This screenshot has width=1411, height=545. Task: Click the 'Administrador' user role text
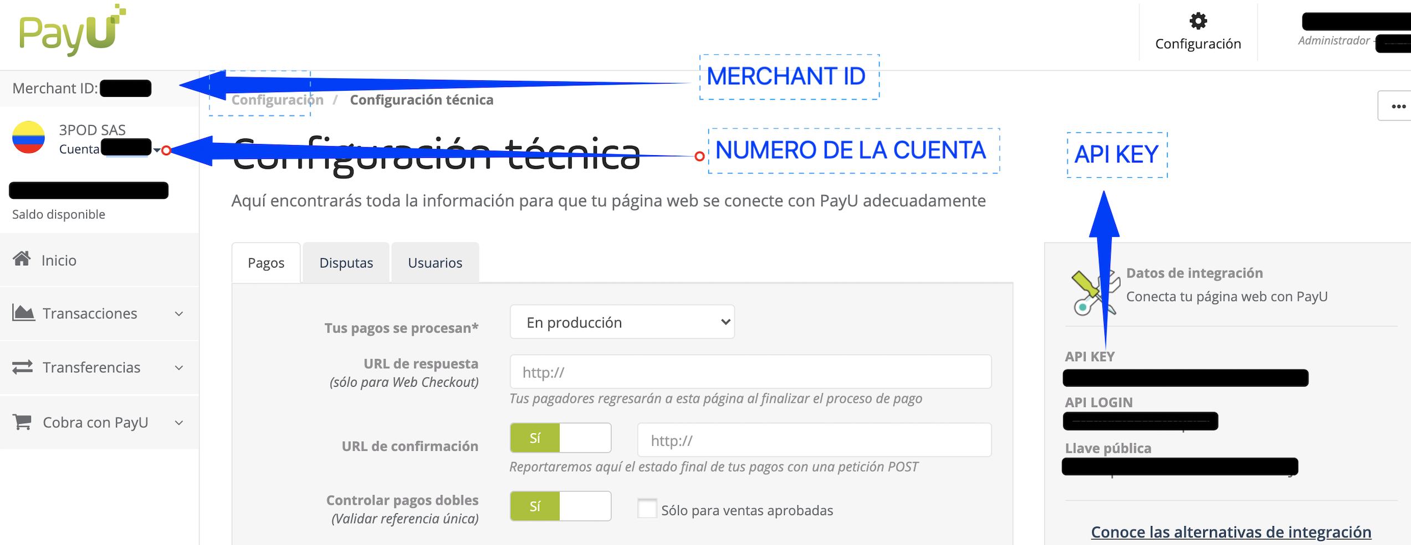(x=1333, y=40)
